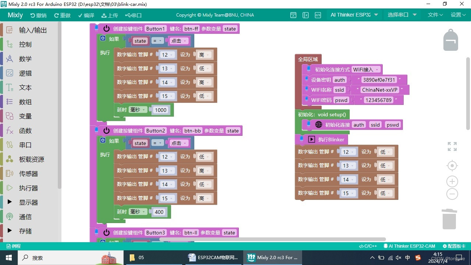The width and height of the screenshot is (471, 265).
Task: Click the 撤销 undo button
Action: (38, 15)
